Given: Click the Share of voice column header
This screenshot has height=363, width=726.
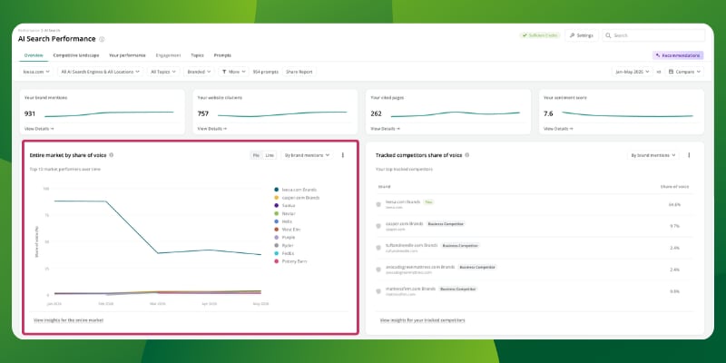Looking at the screenshot, I should click(x=674, y=187).
